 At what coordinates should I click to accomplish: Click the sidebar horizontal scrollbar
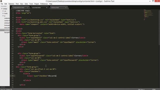3,87
